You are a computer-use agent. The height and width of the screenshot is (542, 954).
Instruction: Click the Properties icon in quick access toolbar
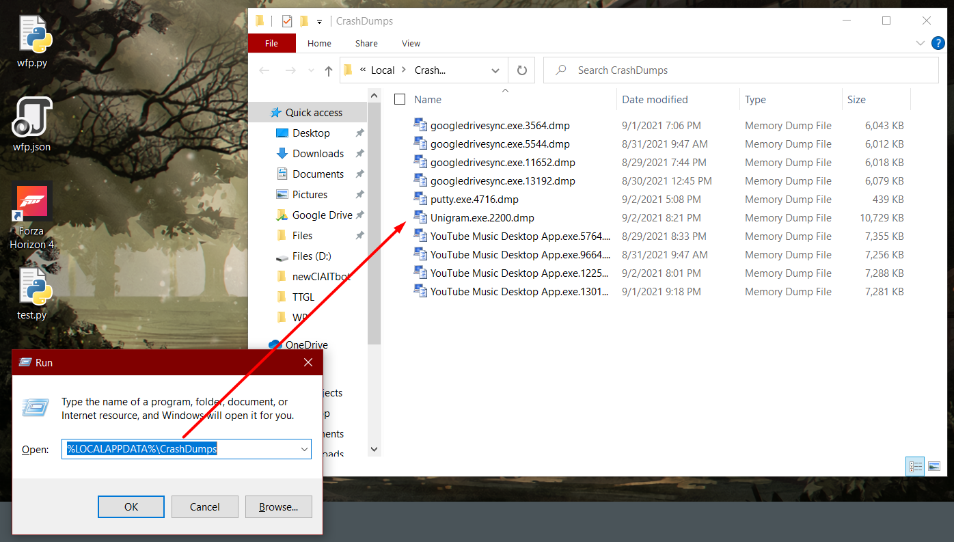click(286, 21)
